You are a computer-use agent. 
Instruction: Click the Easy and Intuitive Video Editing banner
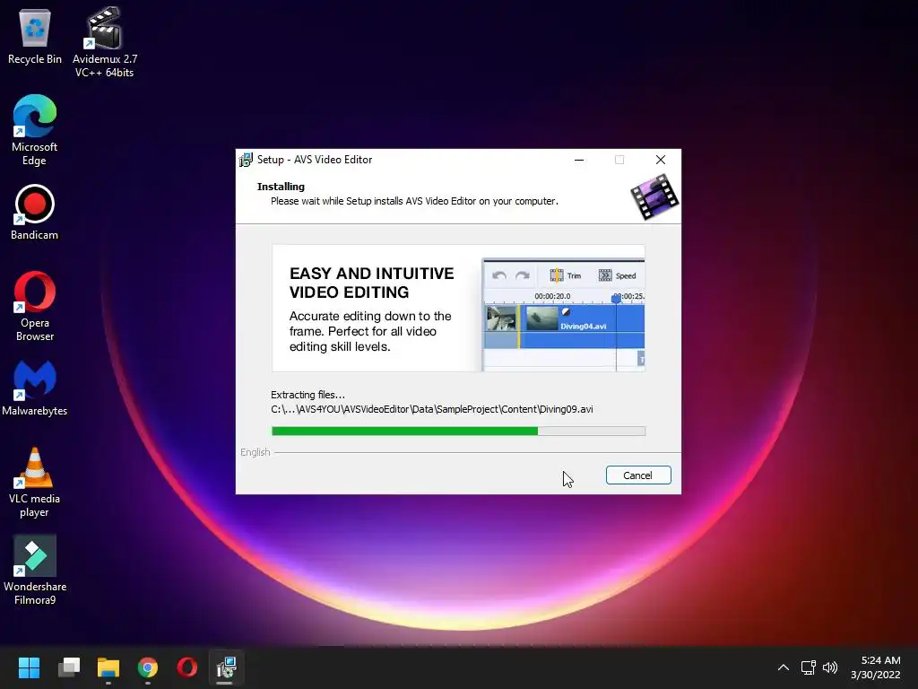coord(458,309)
